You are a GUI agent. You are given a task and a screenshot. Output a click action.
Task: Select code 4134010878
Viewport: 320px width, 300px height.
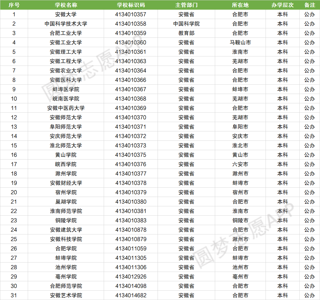coord(131,230)
